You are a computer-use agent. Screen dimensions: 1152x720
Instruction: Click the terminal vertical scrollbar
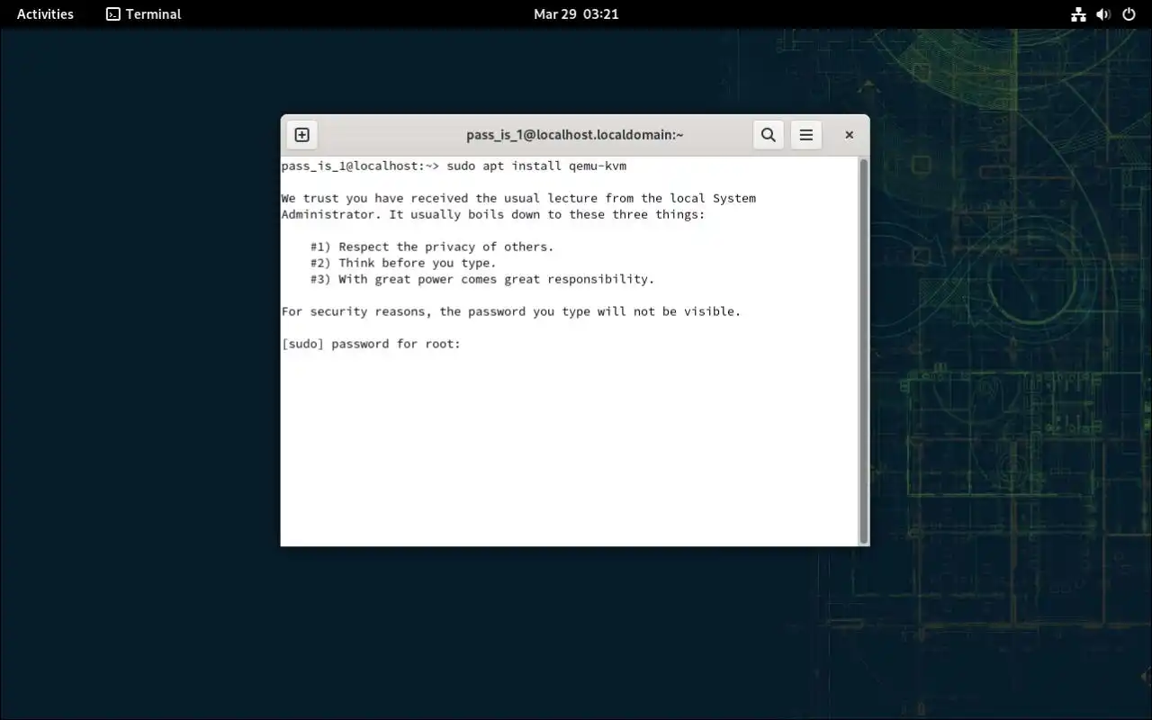864,351
